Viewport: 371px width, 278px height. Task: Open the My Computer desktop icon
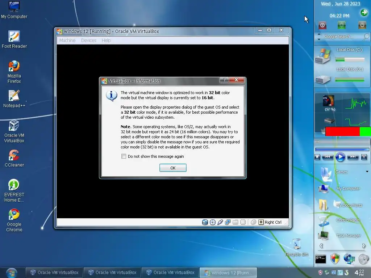(x=14, y=9)
